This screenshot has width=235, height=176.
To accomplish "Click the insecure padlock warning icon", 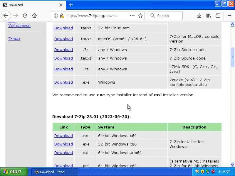I will [62, 16].
